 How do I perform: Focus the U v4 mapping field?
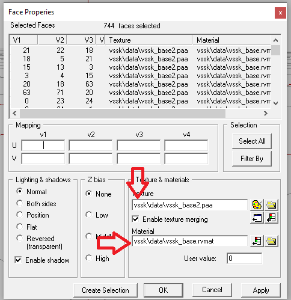tap(186, 145)
